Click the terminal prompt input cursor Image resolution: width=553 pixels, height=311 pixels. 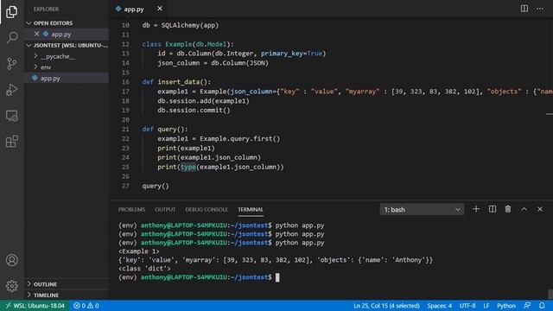[277, 277]
